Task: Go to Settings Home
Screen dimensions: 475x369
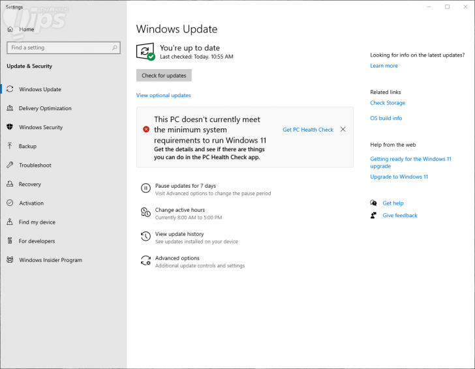Action: (26, 29)
